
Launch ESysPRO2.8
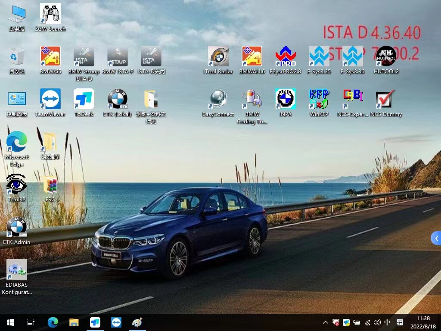pos(285,60)
